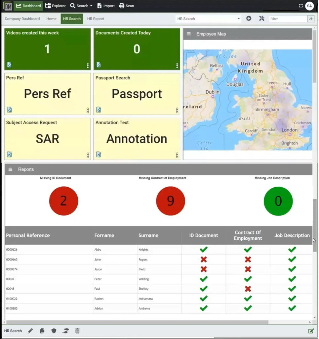Click ID Document cross for John Rogers
This screenshot has height=339, width=319.
click(204, 259)
